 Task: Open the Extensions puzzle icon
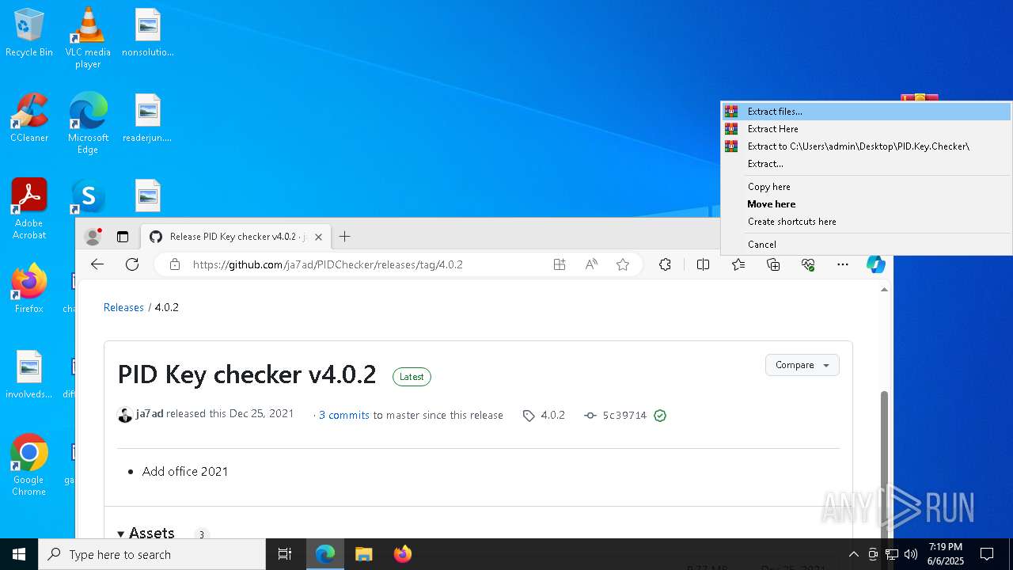[x=665, y=264]
